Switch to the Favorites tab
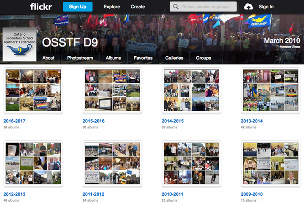 click(143, 58)
